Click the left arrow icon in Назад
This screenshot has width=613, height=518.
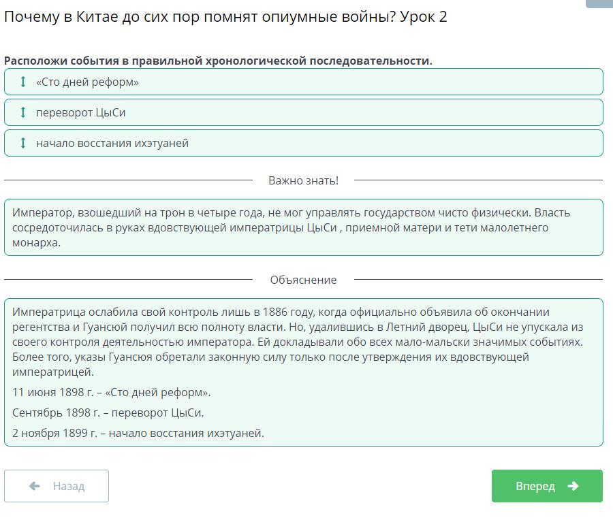point(35,486)
